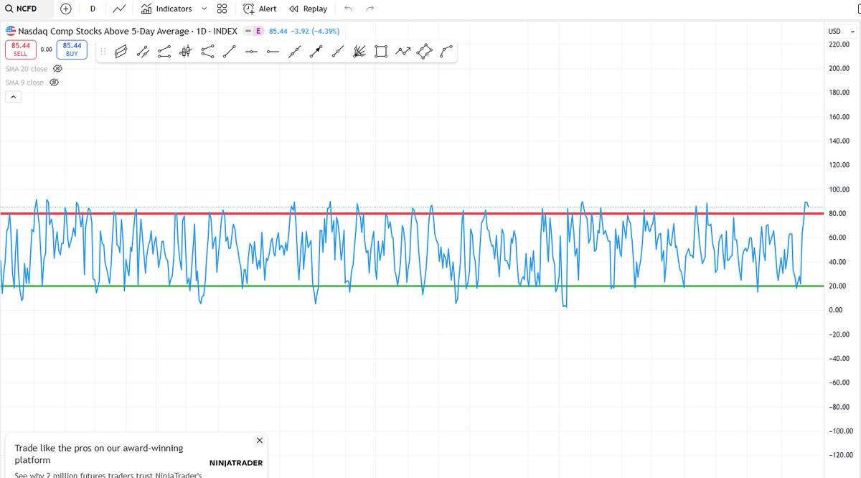This screenshot has height=478, width=861.
Task: Select the green horizontal line at 20
Action: tap(412, 286)
